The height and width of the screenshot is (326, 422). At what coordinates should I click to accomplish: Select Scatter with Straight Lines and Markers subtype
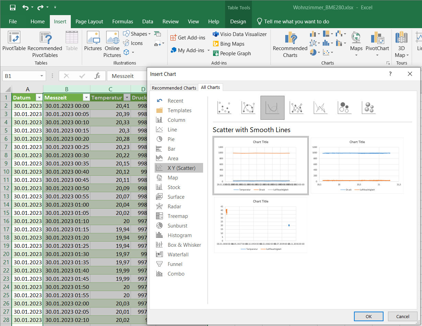297,108
